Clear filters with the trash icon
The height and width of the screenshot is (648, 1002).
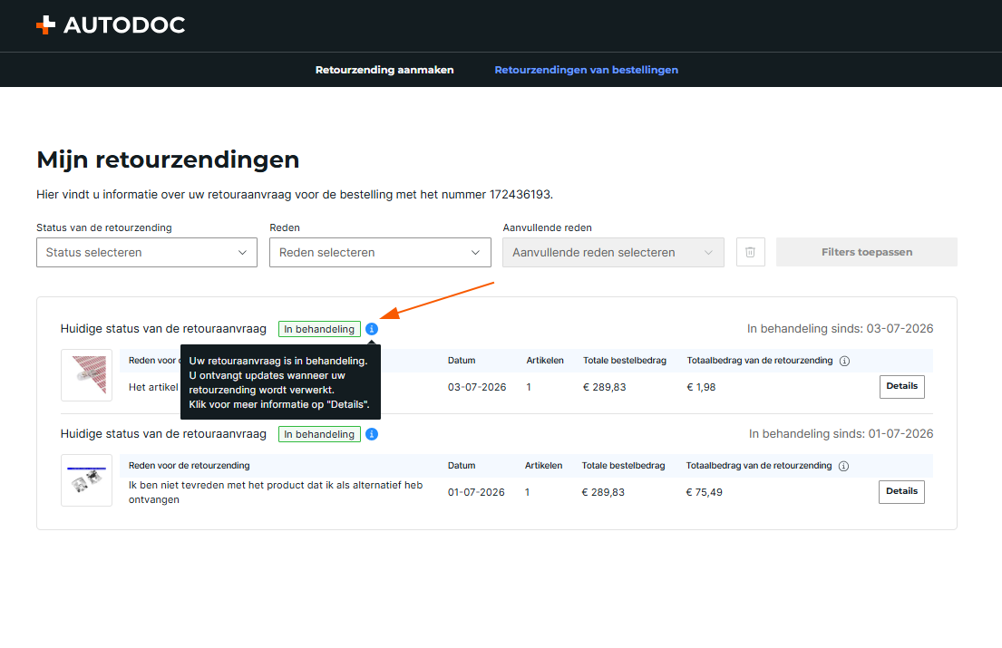point(750,252)
